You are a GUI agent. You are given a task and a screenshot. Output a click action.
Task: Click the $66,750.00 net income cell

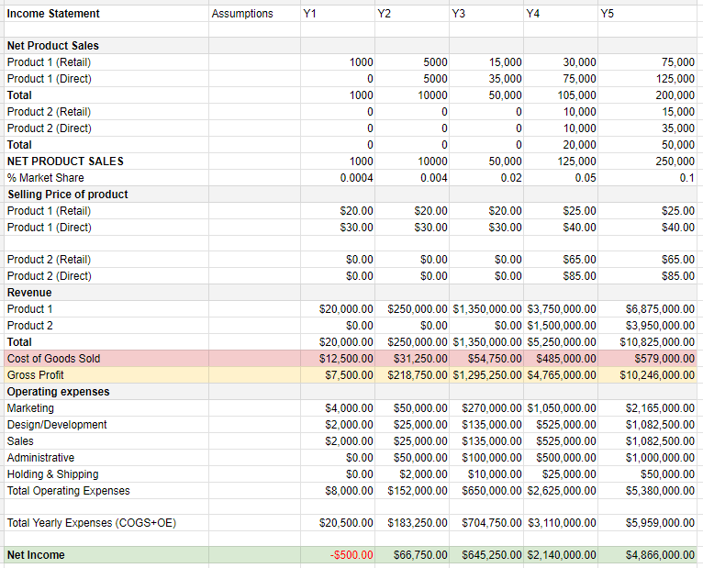coord(412,555)
